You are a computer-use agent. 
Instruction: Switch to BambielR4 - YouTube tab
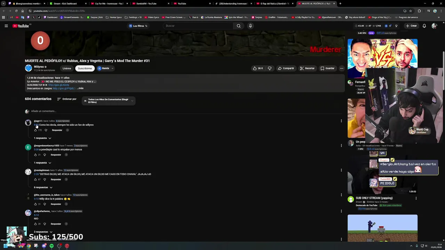(149, 3)
